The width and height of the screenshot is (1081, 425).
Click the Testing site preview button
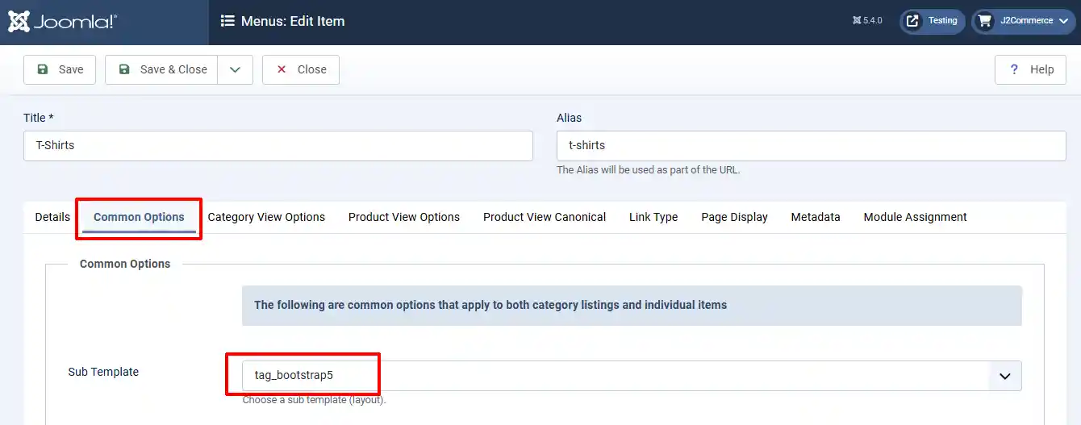pos(931,21)
